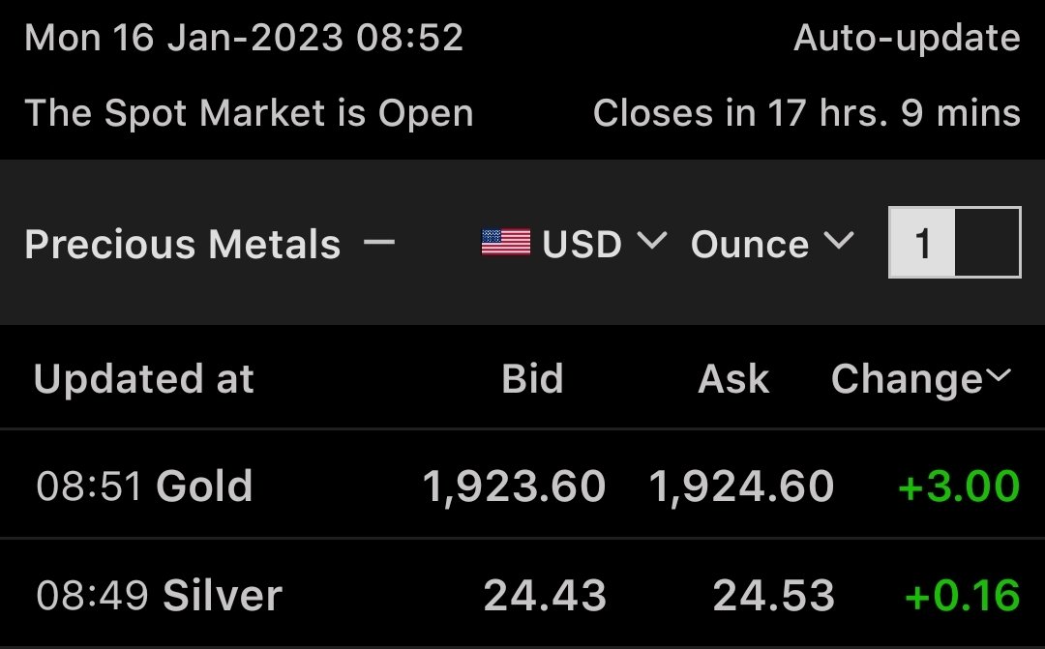Image resolution: width=1045 pixels, height=649 pixels.
Task: Click the Ask column header
Action: (x=733, y=378)
